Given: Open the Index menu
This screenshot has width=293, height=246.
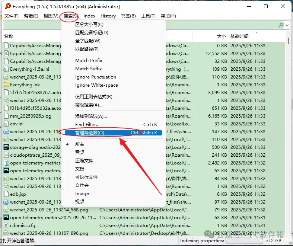Looking at the screenshot, I should tap(89, 16).
